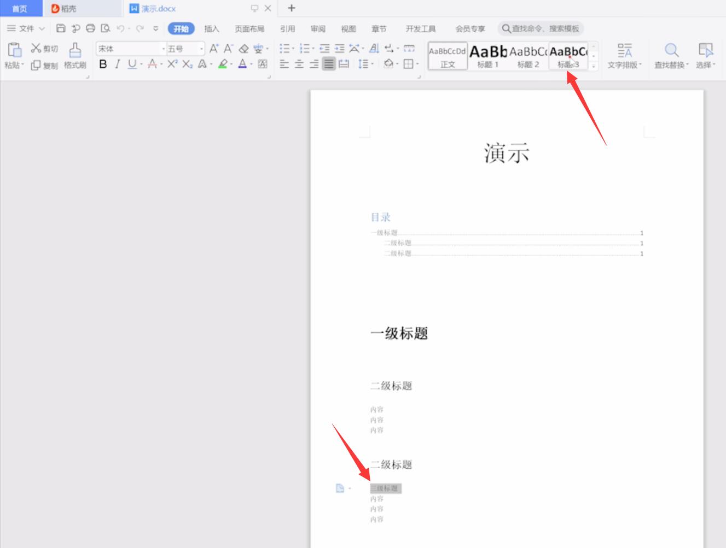Switch to Review (审阅) tab
726x548 pixels.
pyautogui.click(x=318, y=28)
